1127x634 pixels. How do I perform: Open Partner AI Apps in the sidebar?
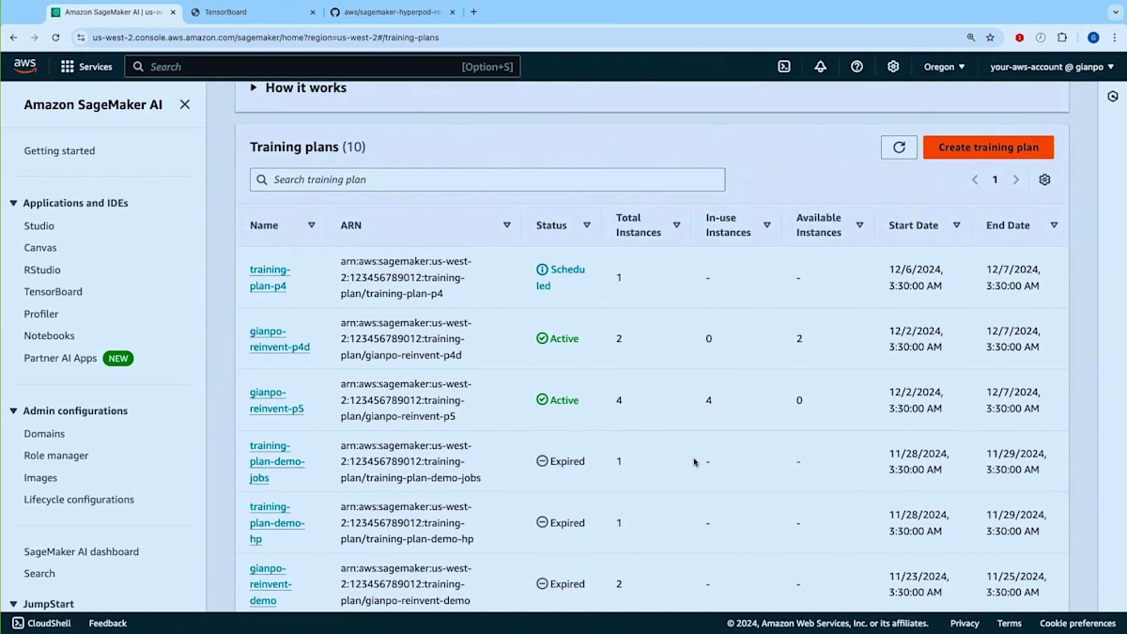coord(60,358)
